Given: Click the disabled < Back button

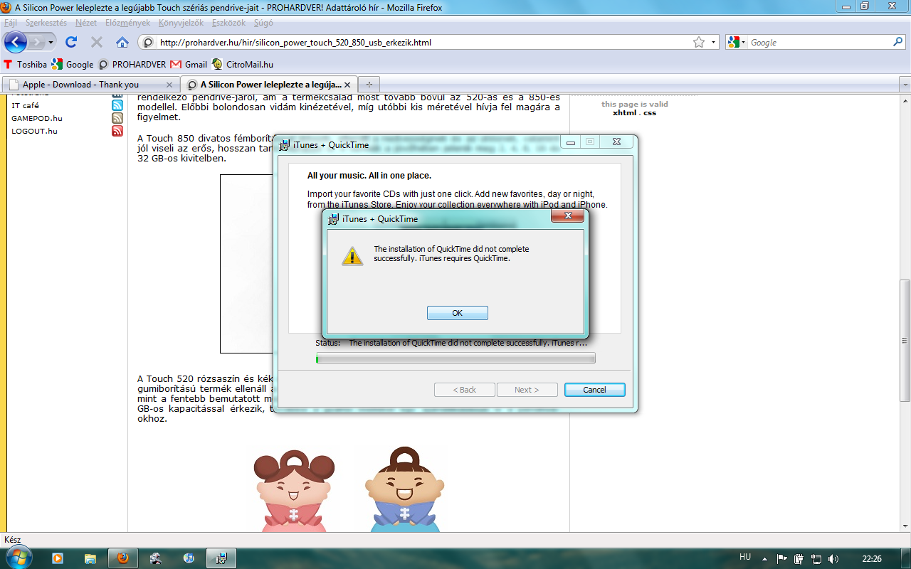Looking at the screenshot, I should [465, 390].
